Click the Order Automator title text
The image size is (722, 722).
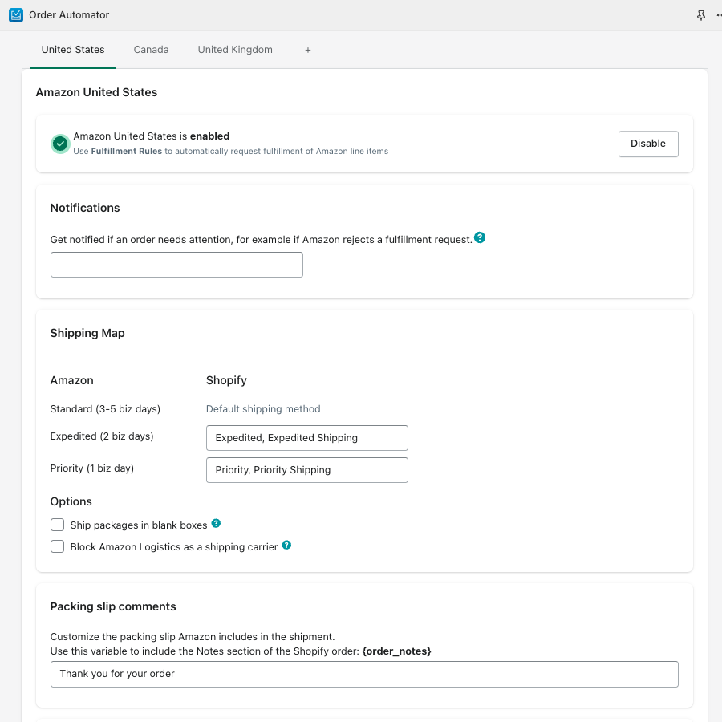pyautogui.click(x=69, y=15)
